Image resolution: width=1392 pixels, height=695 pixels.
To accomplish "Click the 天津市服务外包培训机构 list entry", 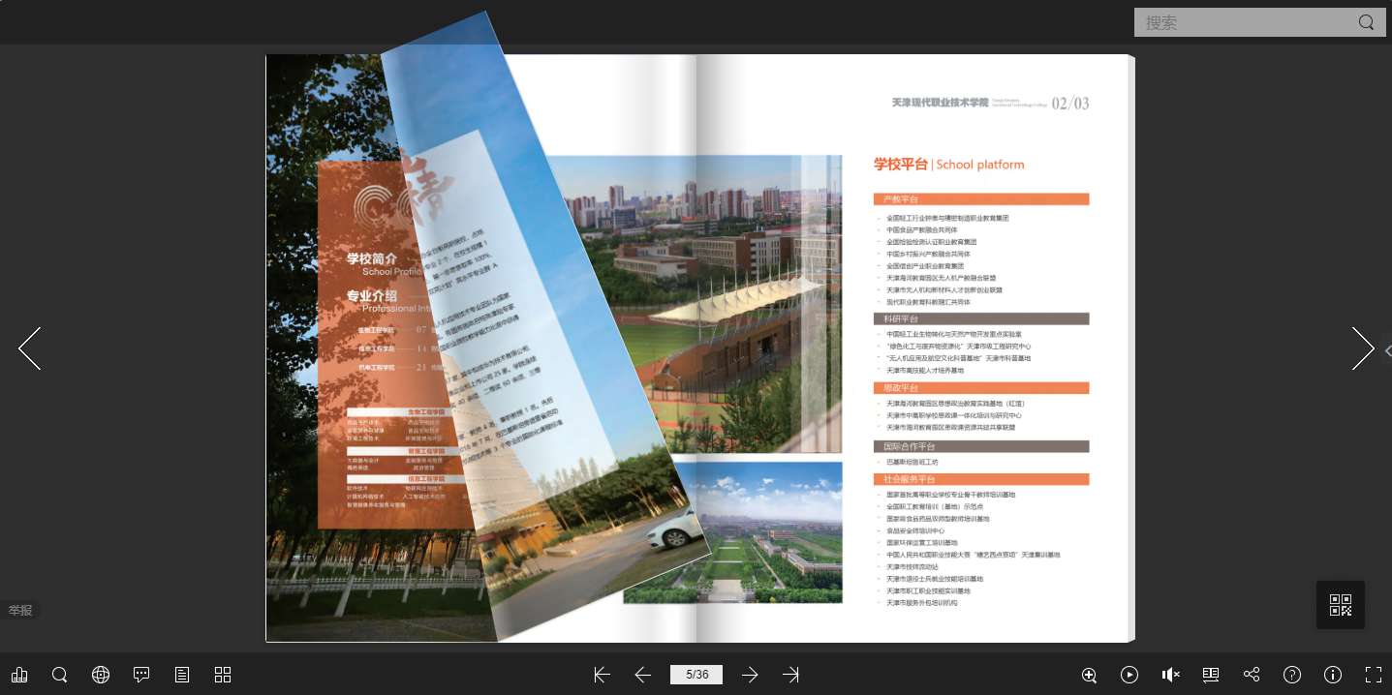I will click(x=921, y=603).
